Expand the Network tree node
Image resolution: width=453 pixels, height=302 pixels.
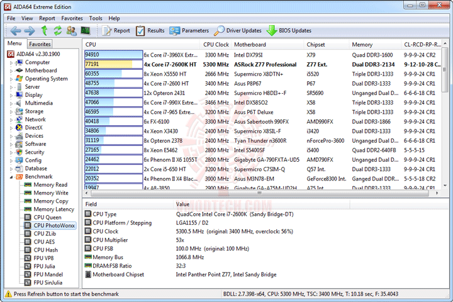click(x=11, y=120)
